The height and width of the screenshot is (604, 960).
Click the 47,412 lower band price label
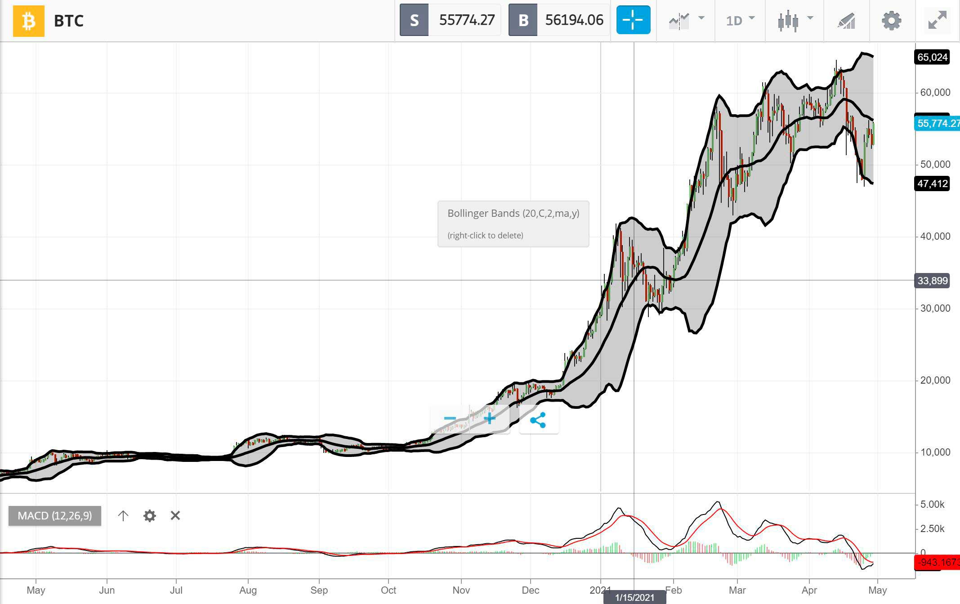click(932, 183)
